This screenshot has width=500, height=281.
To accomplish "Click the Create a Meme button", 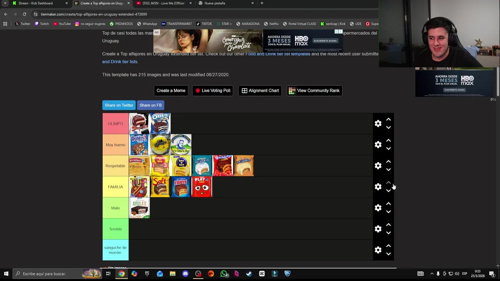I will [x=171, y=91].
